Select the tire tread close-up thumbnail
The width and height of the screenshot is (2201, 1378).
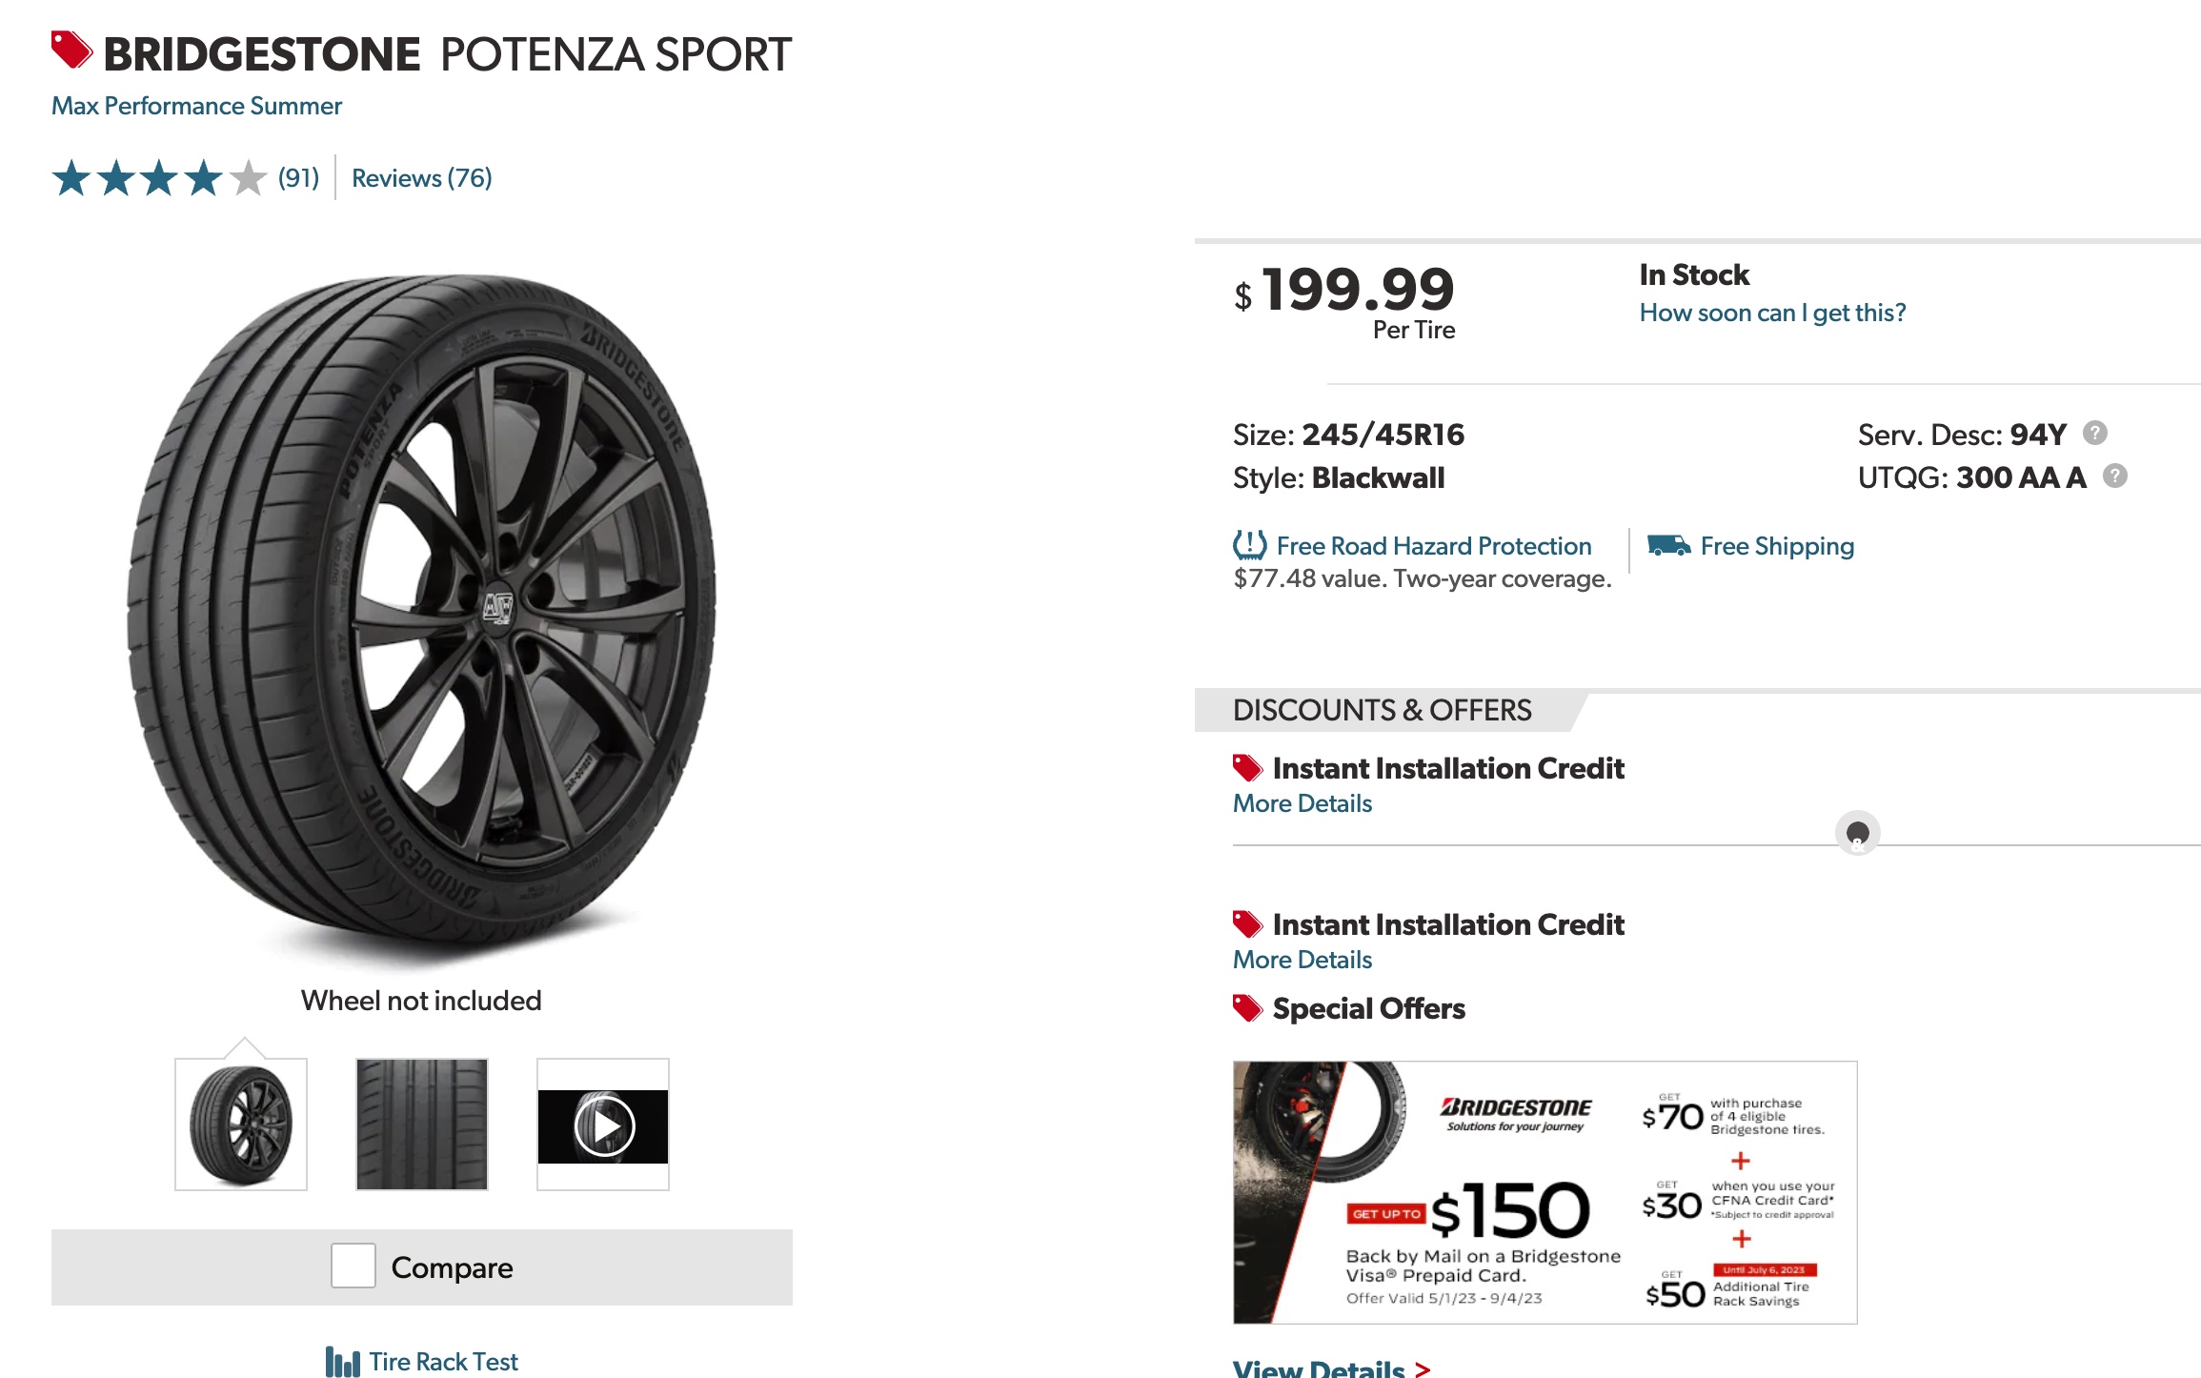[422, 1125]
